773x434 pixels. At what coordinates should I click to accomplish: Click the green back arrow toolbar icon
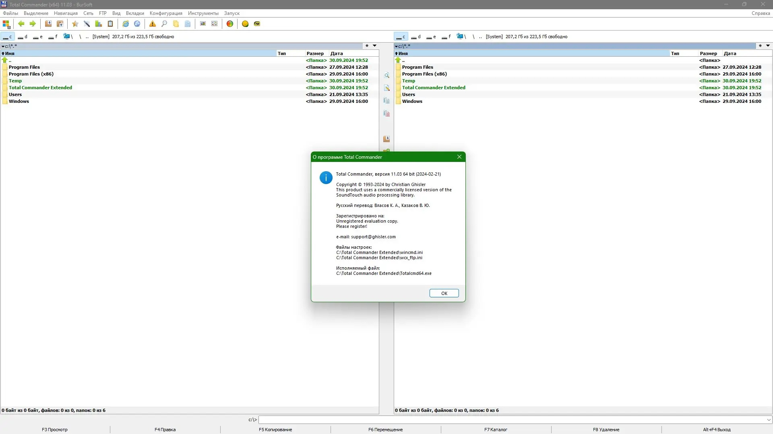(21, 24)
